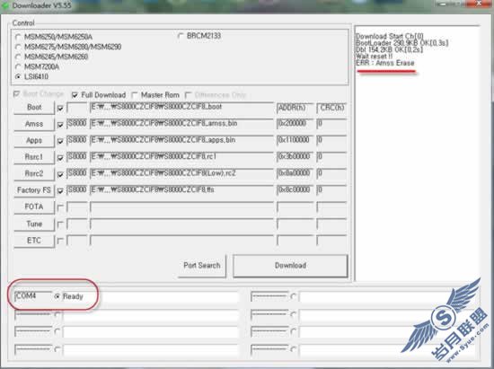The image size is (494, 369).
Task: Click the Tune file button
Action: (34, 224)
